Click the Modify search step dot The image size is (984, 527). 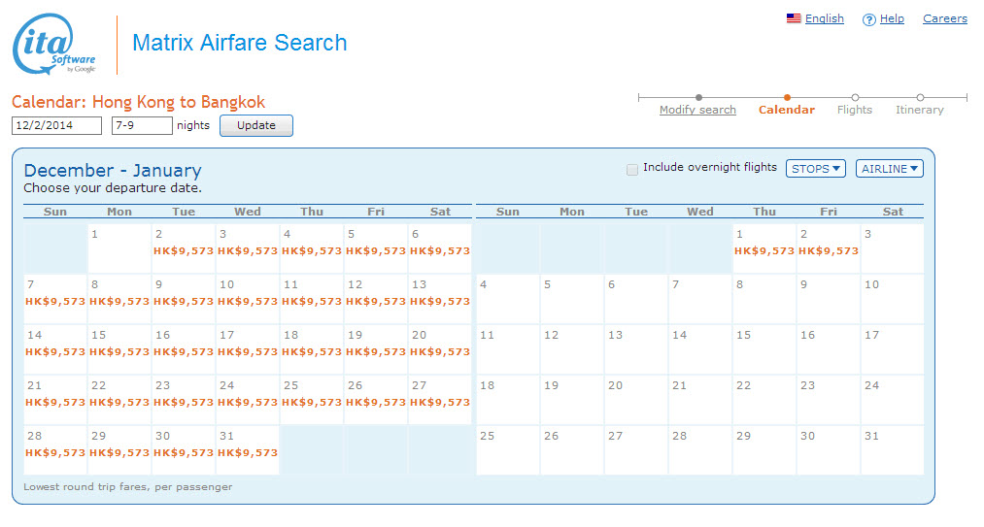tap(698, 97)
